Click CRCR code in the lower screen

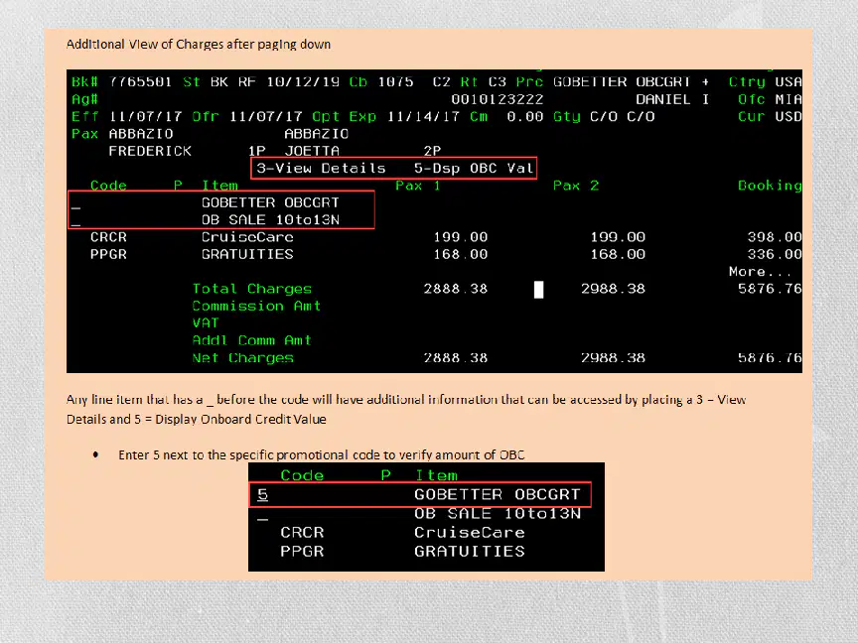click(x=302, y=533)
